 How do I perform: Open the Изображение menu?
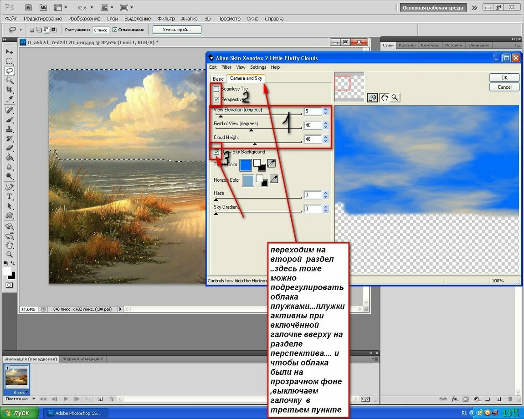coord(84,19)
